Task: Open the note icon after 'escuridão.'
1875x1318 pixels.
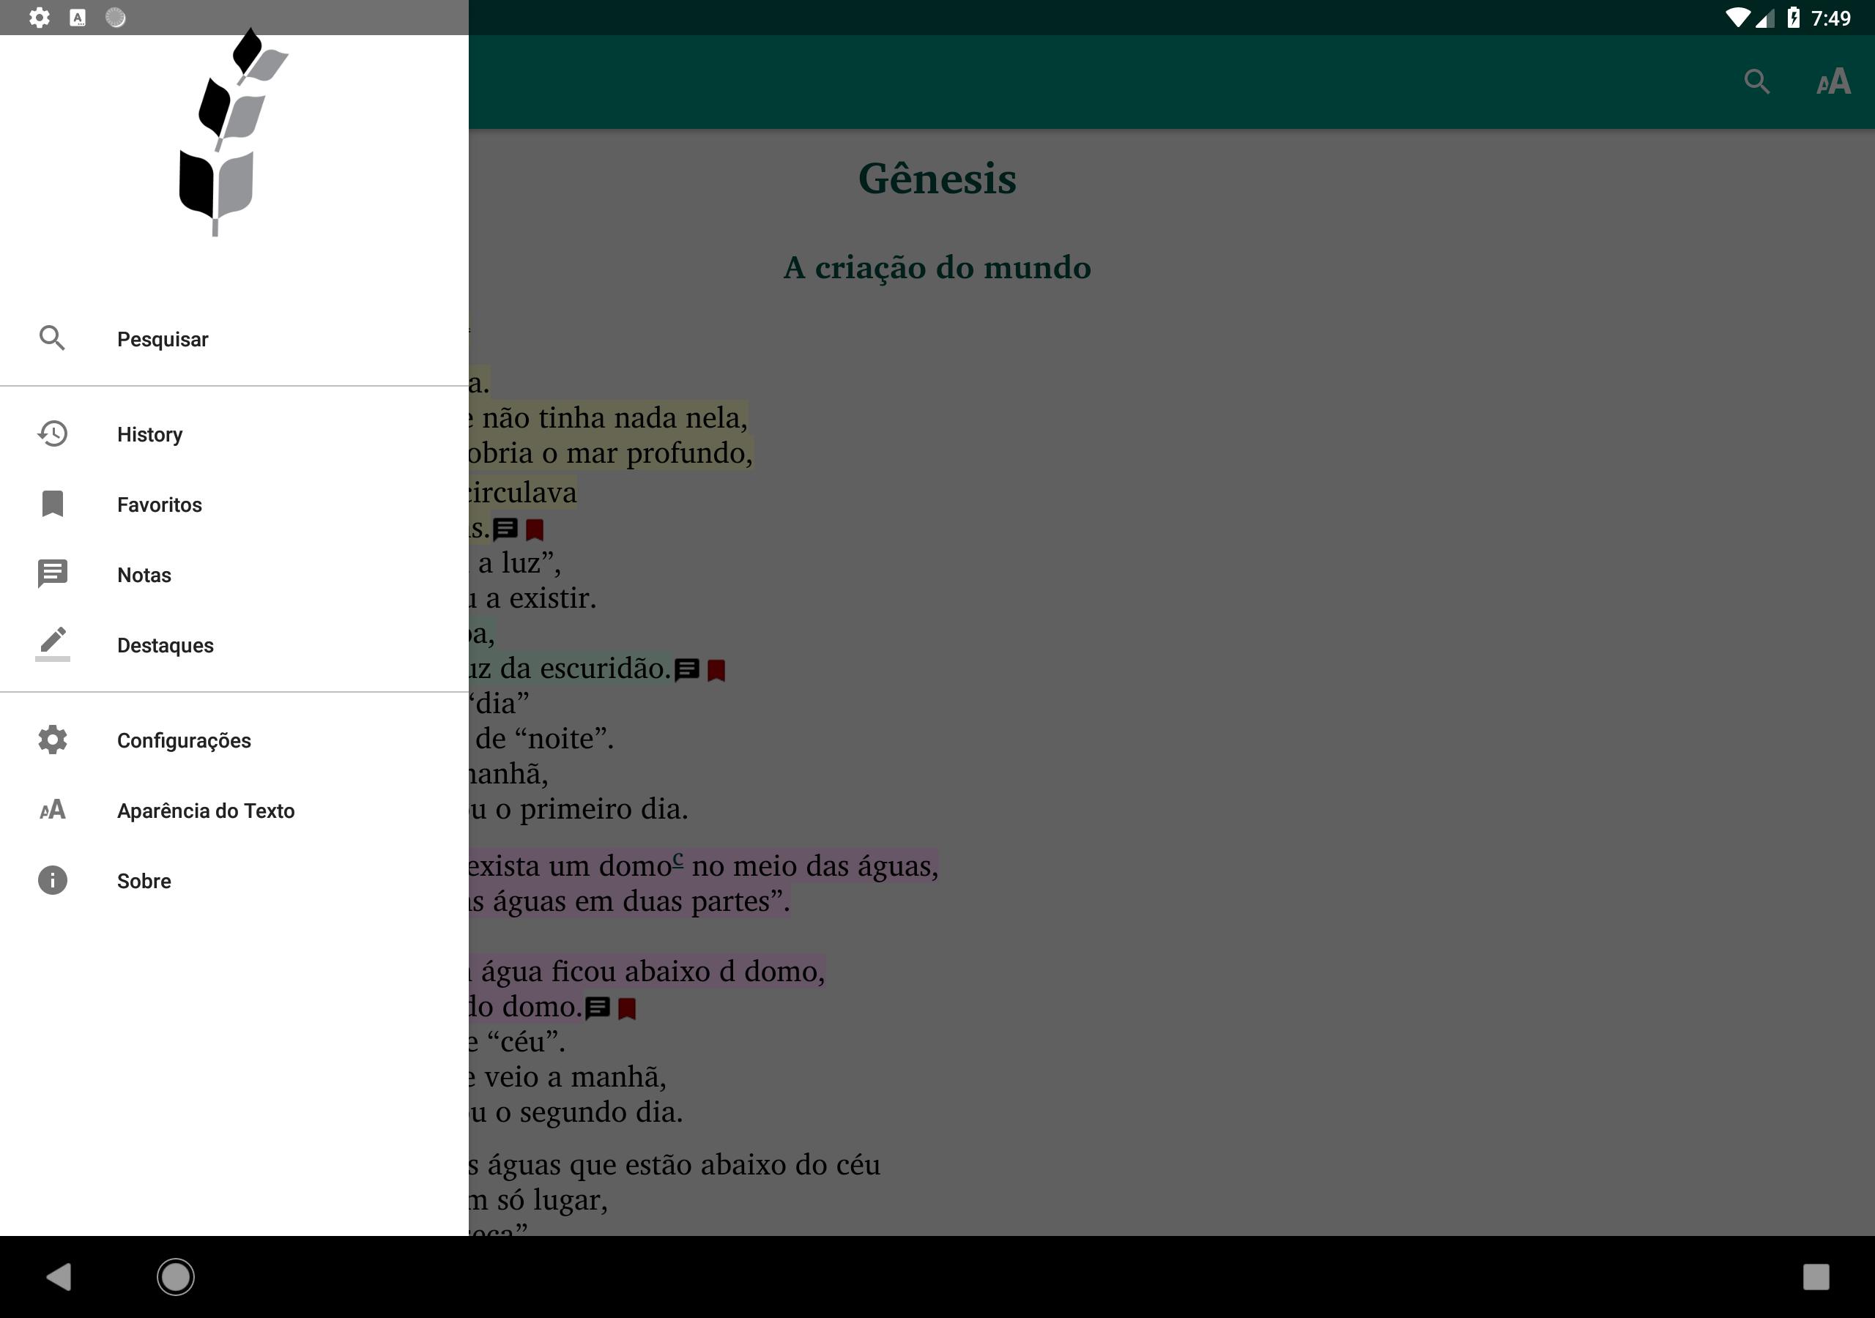Action: 687,669
